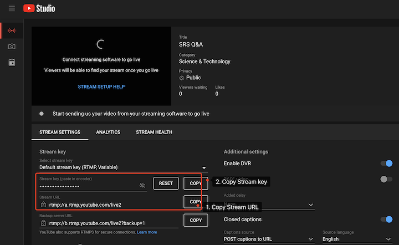
Task: Open the Learn more link about RTMPS
Action: 147,232
